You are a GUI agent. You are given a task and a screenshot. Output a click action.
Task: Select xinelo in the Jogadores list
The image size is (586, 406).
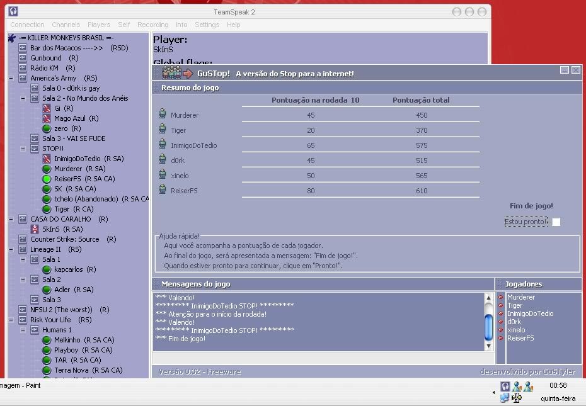tap(516, 330)
